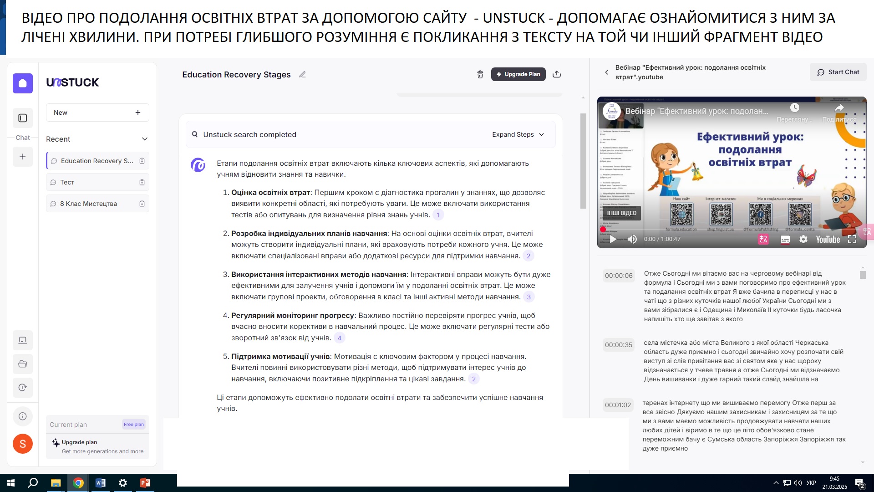Click the translate icon in video controls
Viewport: 874px width, 492px height.
click(763, 239)
